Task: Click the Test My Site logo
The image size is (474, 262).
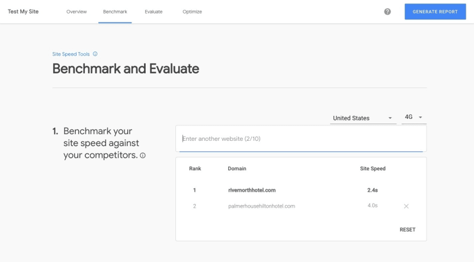Action: point(23,12)
